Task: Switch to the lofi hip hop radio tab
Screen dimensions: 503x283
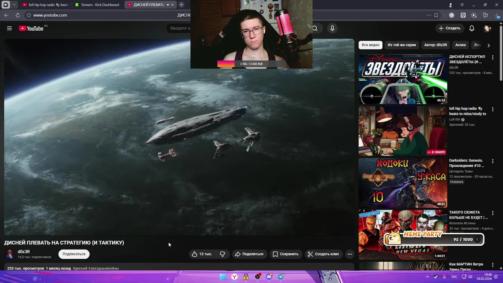Action: click(45, 5)
